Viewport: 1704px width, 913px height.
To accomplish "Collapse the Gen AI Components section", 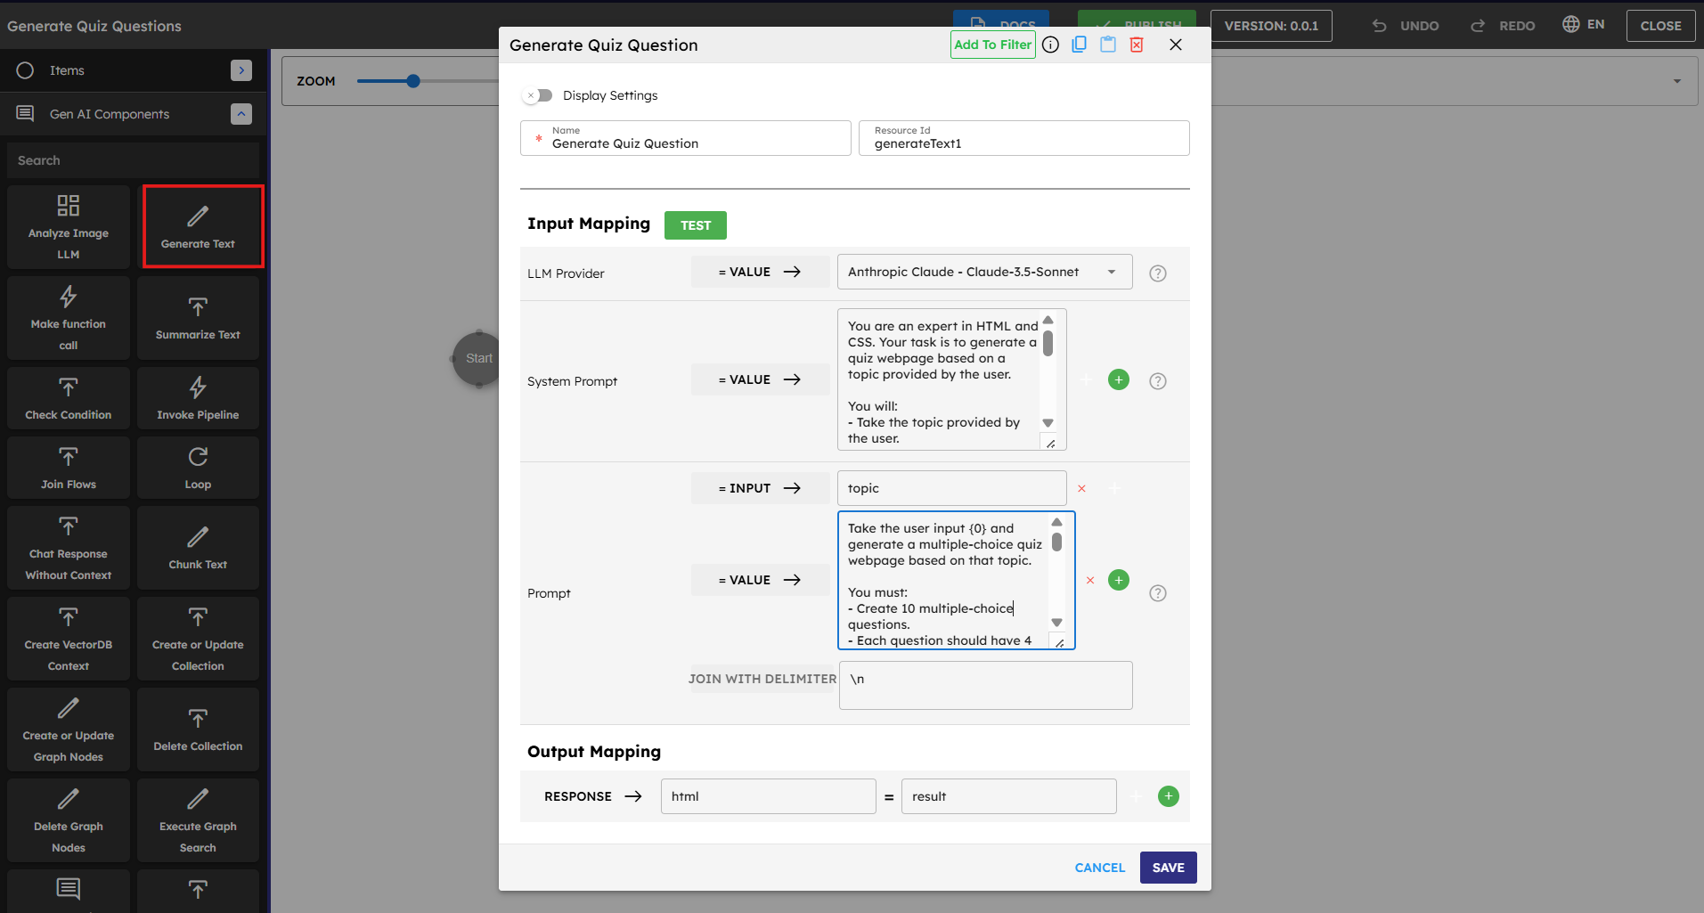I will (241, 114).
